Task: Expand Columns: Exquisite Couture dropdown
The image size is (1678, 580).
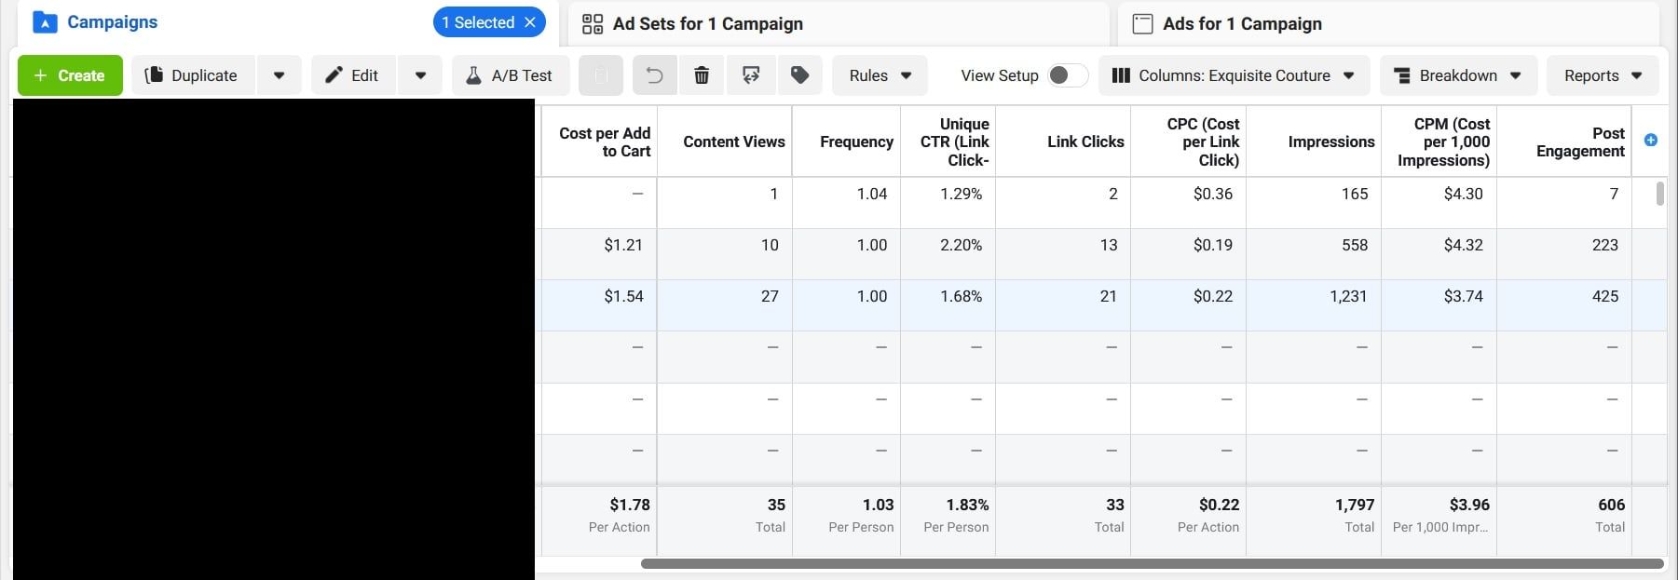Action: (x=1234, y=75)
